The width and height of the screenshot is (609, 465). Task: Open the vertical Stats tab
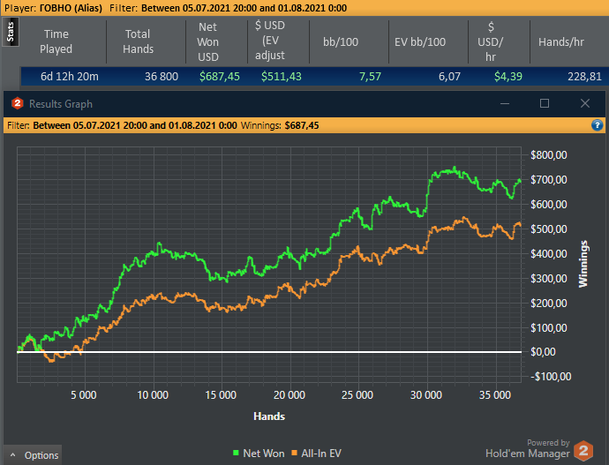pos(11,32)
